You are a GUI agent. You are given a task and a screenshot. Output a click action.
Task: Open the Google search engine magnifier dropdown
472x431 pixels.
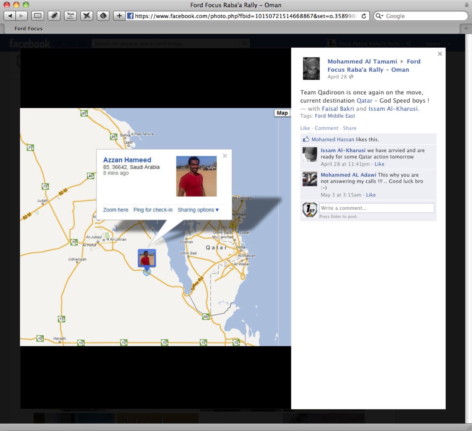pyautogui.click(x=380, y=16)
